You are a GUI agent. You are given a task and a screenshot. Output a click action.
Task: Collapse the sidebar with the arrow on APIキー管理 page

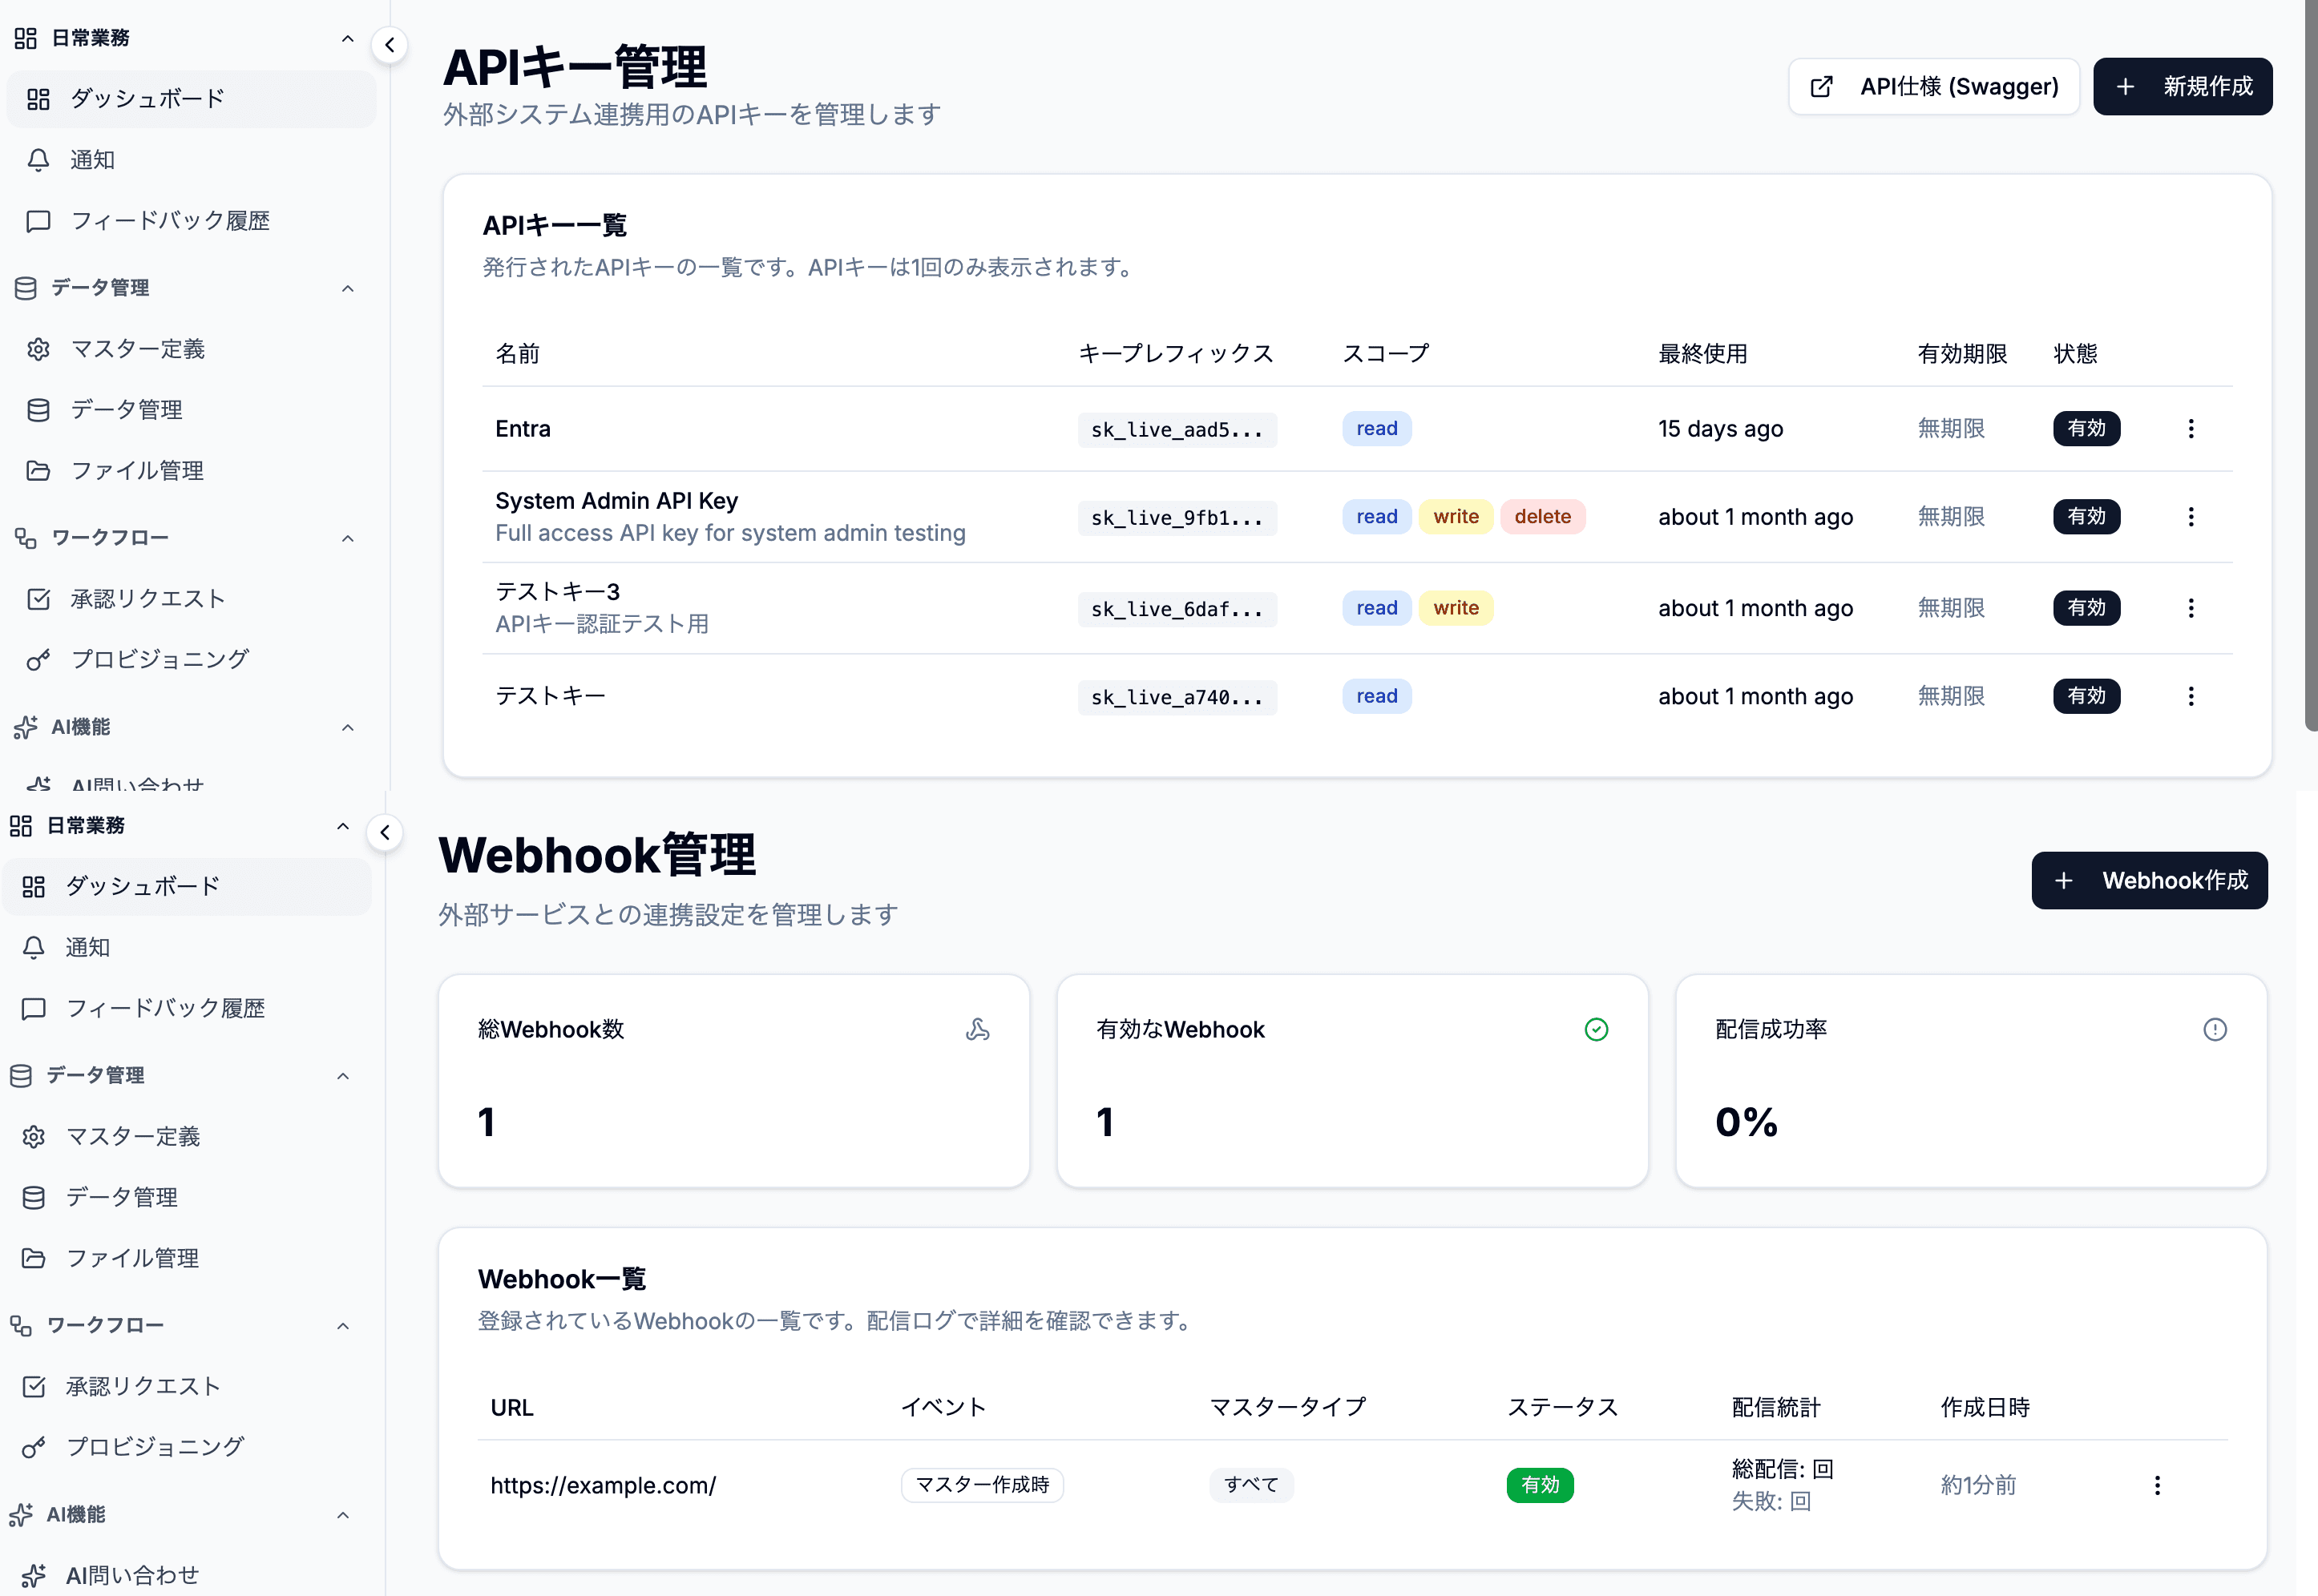(390, 45)
